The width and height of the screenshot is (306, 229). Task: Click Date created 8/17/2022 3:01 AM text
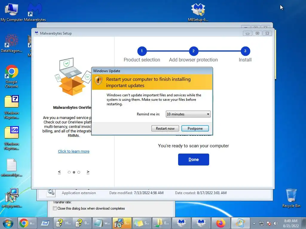[201, 193]
